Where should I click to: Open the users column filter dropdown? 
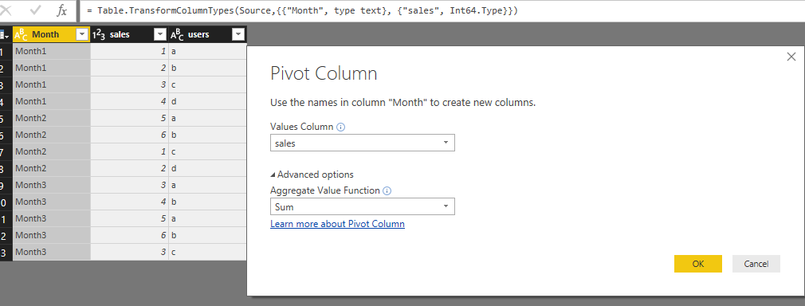pyautogui.click(x=238, y=34)
